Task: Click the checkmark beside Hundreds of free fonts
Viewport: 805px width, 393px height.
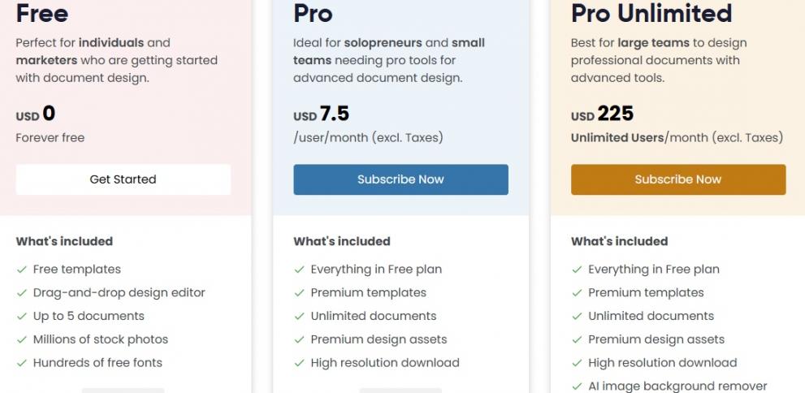Action: (22, 363)
